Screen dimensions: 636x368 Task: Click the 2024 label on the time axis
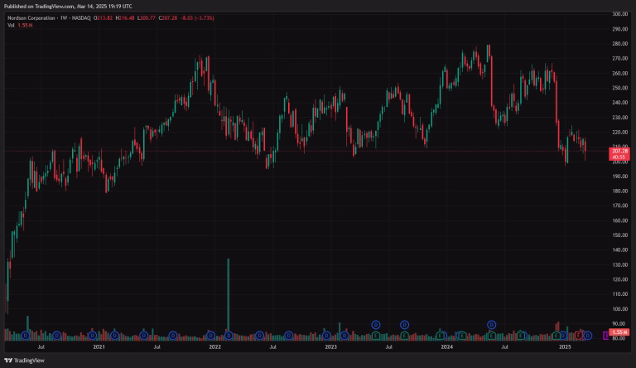[x=447, y=347]
